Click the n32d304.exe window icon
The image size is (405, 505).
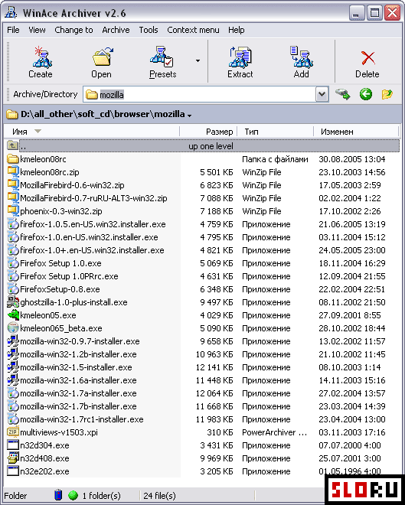[x=13, y=445]
